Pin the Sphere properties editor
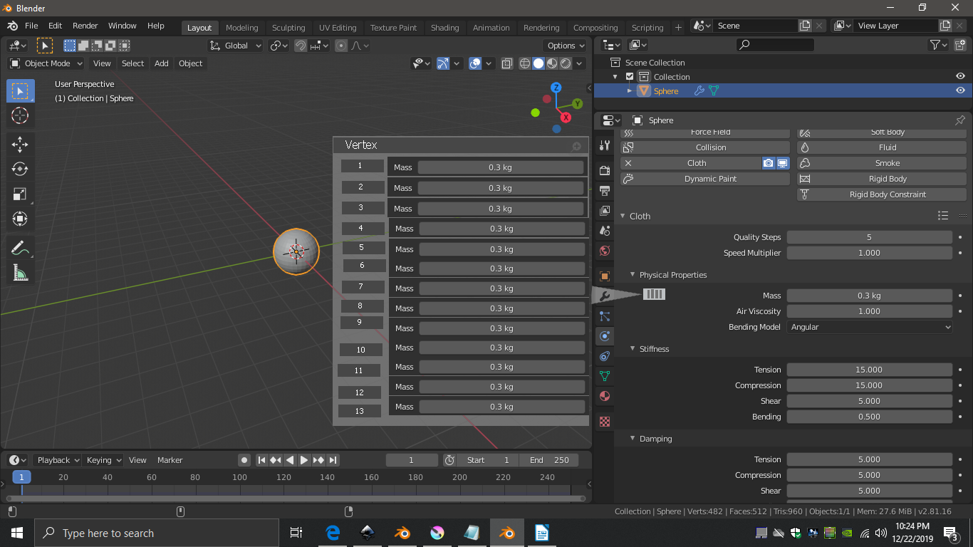Image resolution: width=973 pixels, height=547 pixels. click(x=960, y=120)
